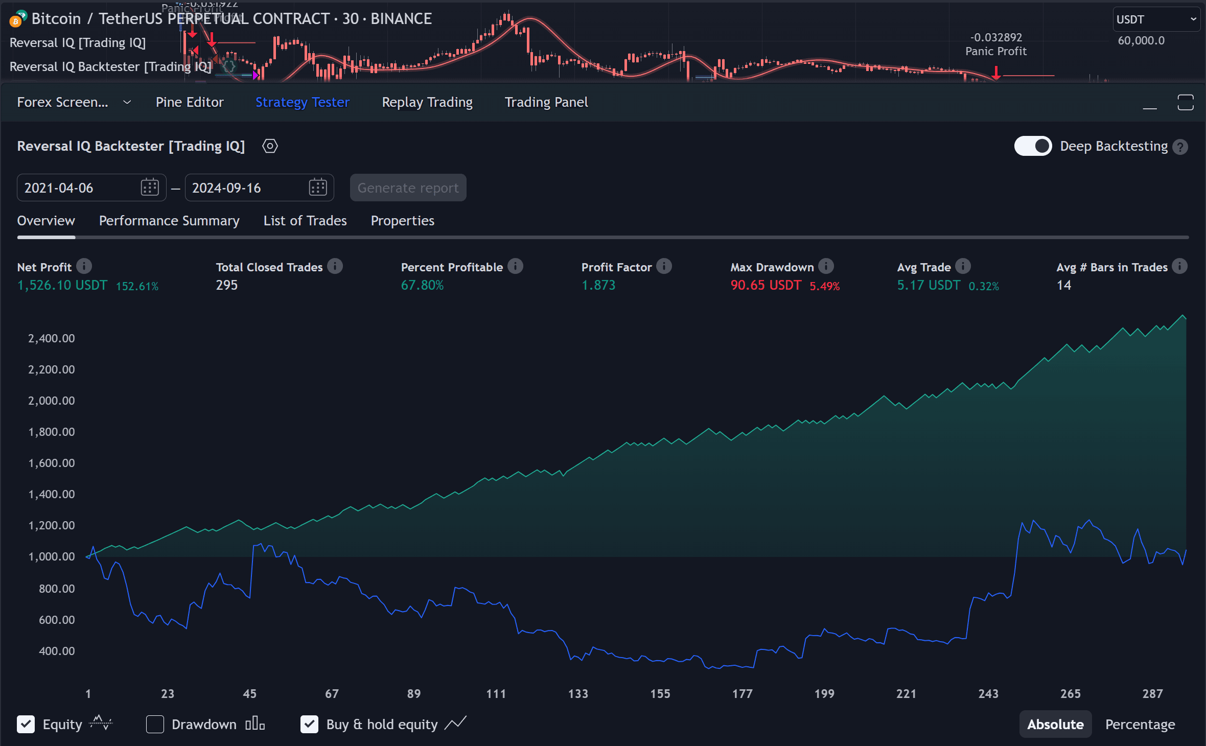This screenshot has height=746, width=1206.
Task: Open Replay Trading tab
Action: 427,102
